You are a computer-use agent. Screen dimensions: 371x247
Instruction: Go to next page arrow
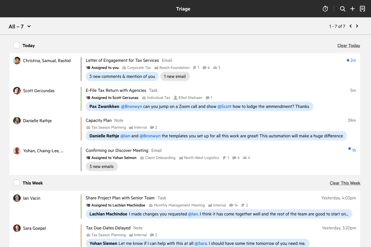357,26
